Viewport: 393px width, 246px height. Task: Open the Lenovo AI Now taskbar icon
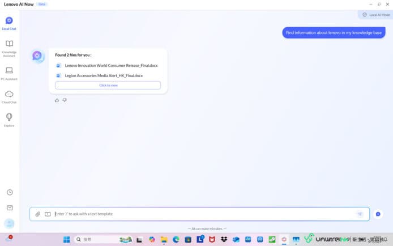tap(284, 239)
